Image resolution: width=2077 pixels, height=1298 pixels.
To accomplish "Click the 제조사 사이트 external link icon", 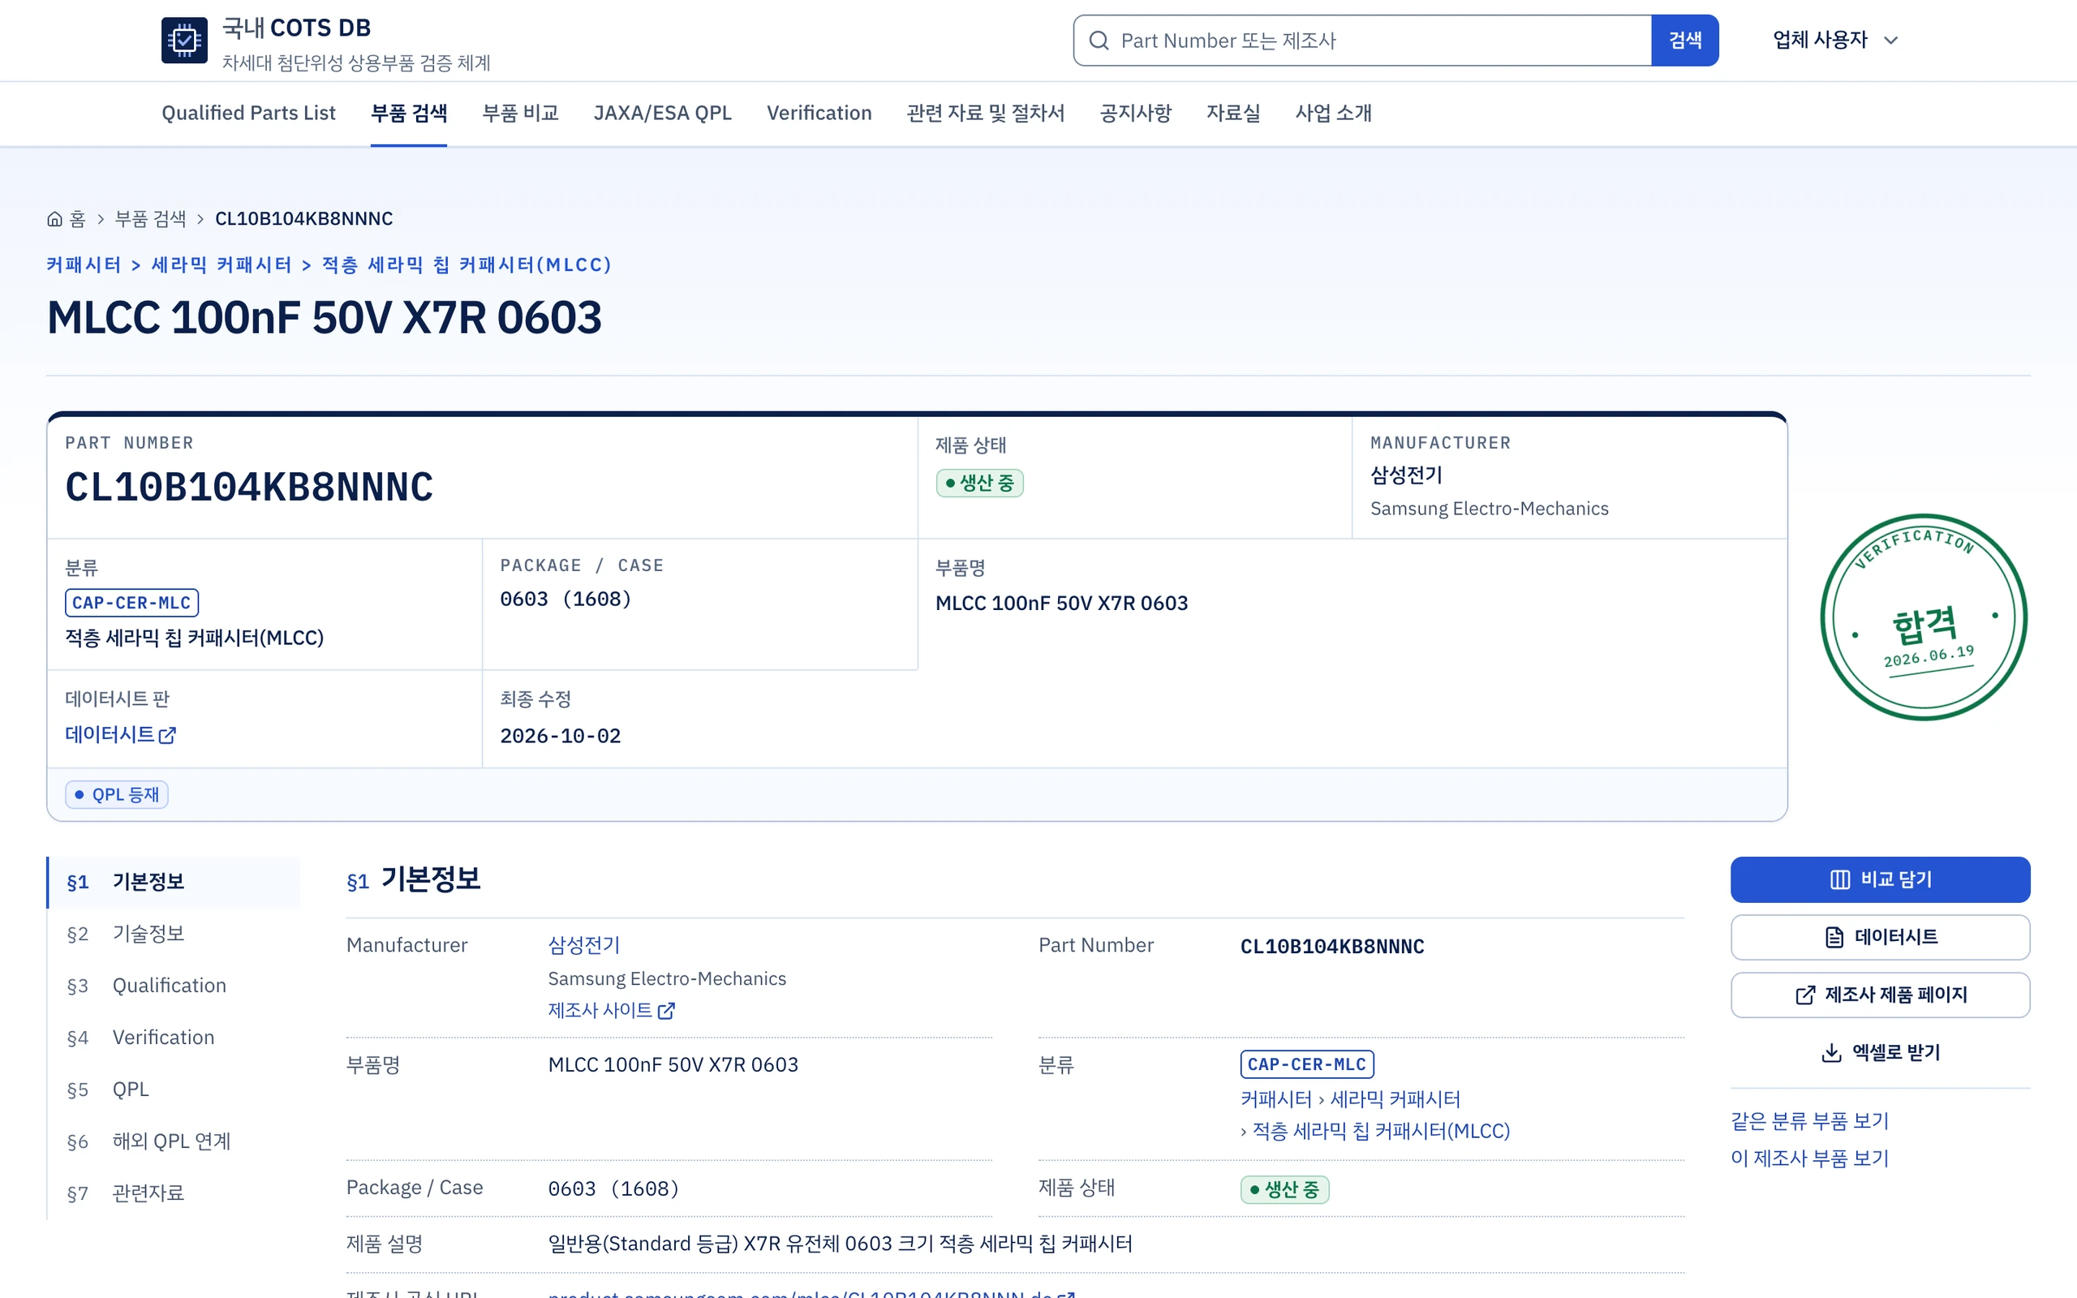I will click(666, 1012).
